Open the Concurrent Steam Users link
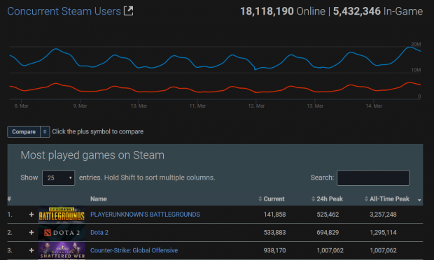 pyautogui.click(x=64, y=11)
